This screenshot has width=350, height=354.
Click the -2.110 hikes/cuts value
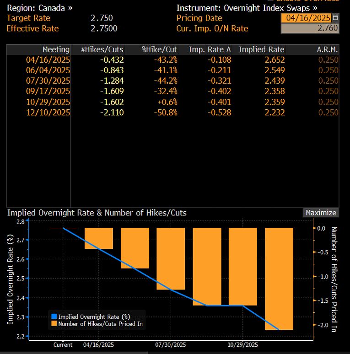click(x=112, y=113)
